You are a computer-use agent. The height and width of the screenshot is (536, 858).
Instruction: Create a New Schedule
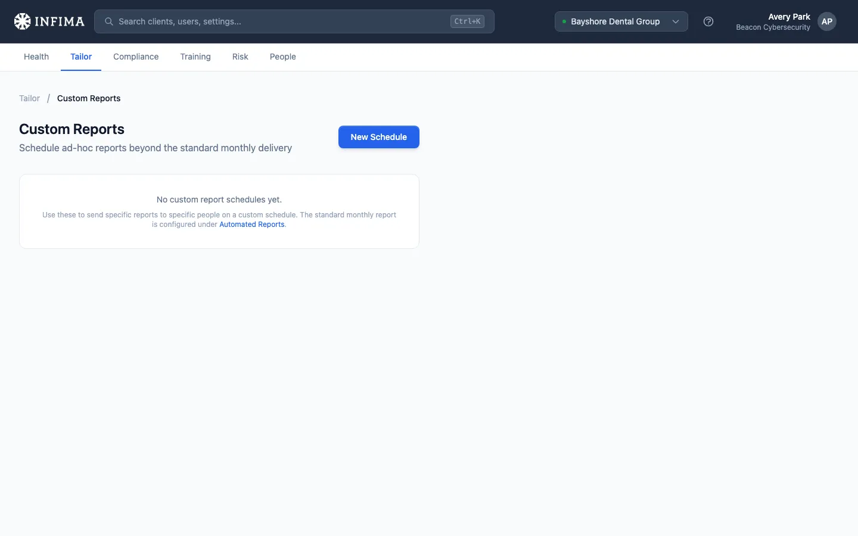pos(379,137)
